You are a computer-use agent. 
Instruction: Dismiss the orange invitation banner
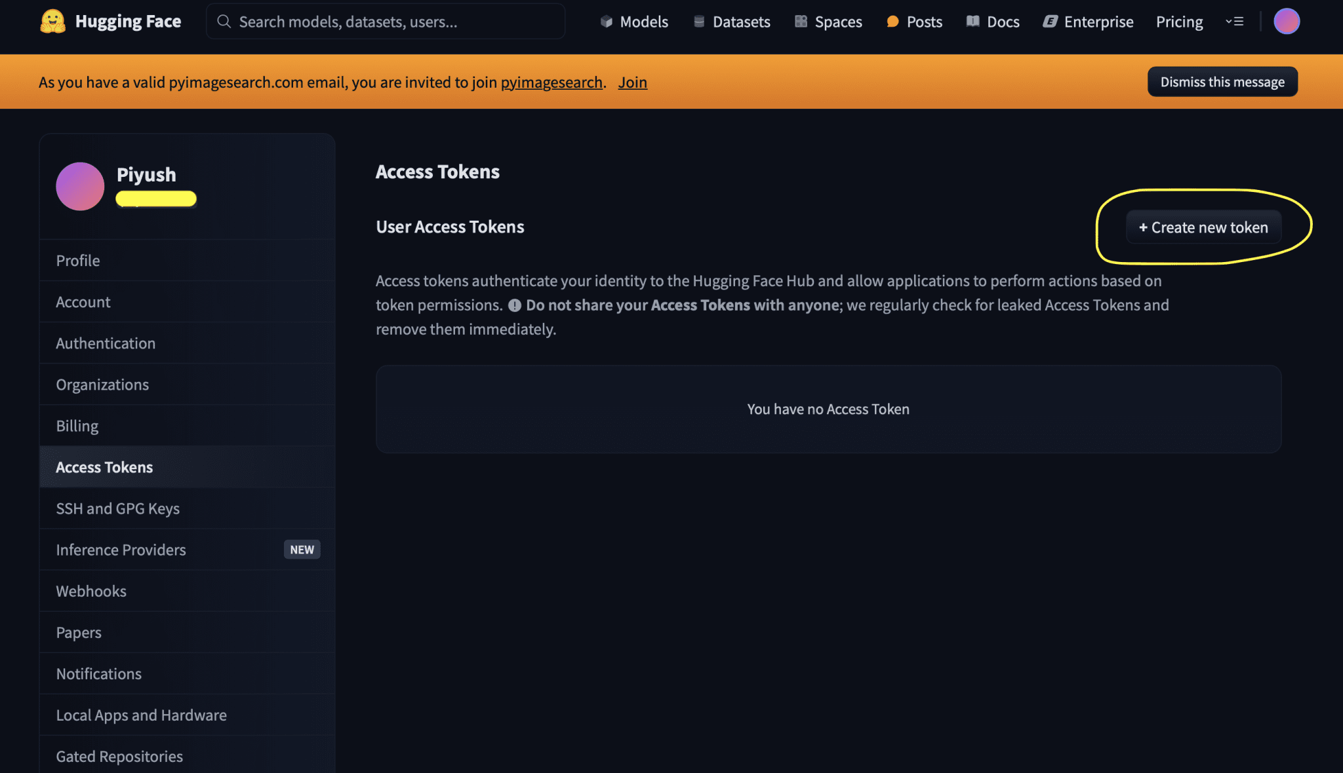[x=1222, y=82]
